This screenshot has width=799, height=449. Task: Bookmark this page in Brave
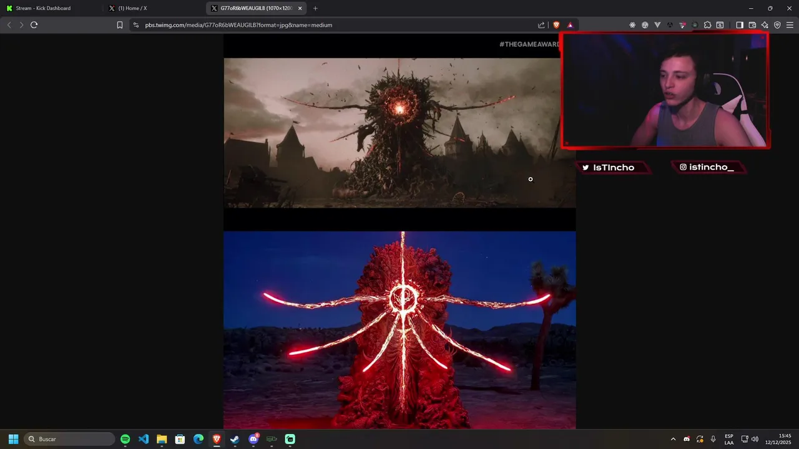point(120,25)
